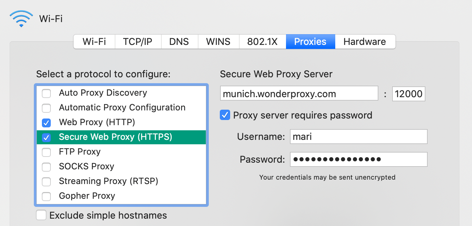The height and width of the screenshot is (226, 472).
Task: Click inside the Password field
Action: click(358, 159)
